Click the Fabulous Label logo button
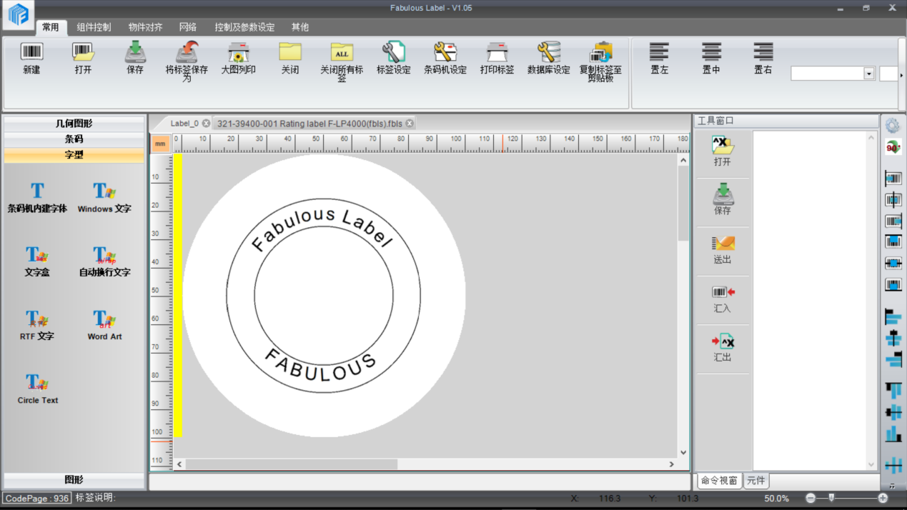This screenshot has height=510, width=907. (x=18, y=14)
